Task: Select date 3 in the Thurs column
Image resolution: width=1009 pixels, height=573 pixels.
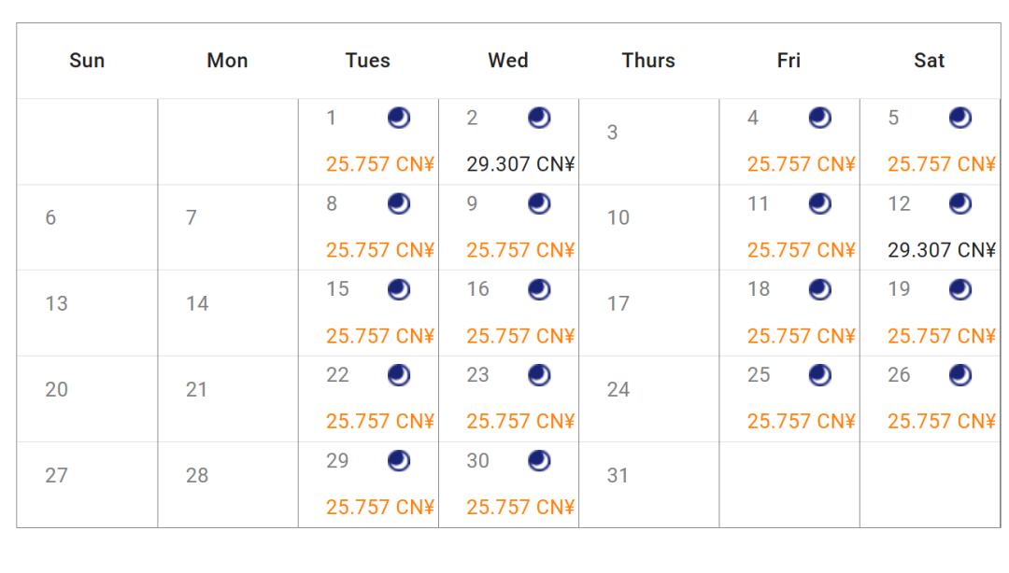Action: pos(612,133)
